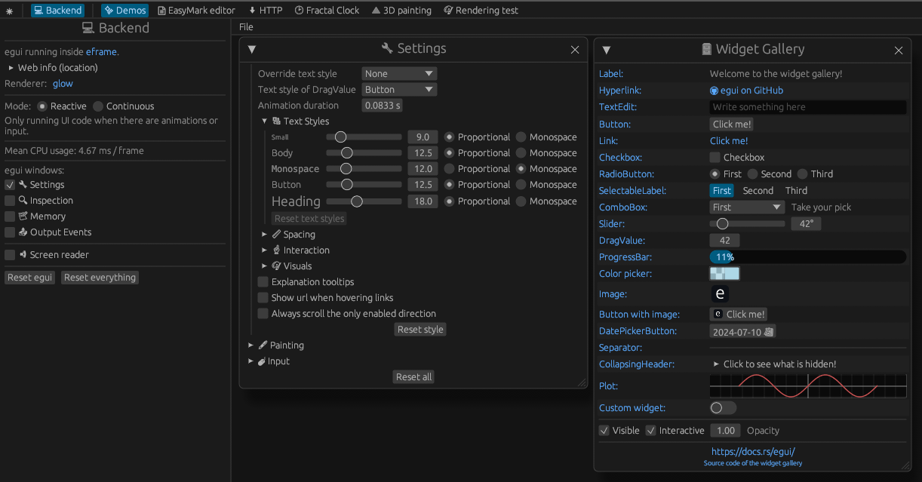Open the File menu
This screenshot has height=482, width=922.
(x=246, y=27)
